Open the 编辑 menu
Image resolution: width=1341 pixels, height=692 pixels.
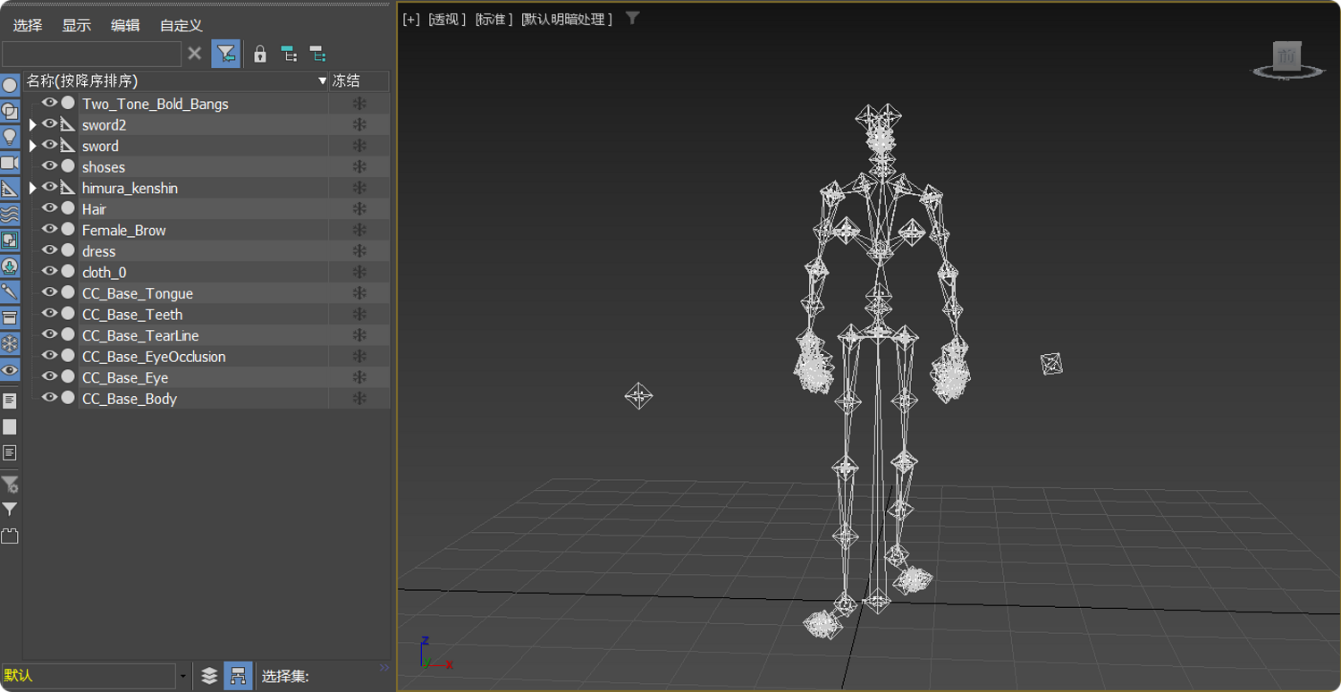[125, 25]
